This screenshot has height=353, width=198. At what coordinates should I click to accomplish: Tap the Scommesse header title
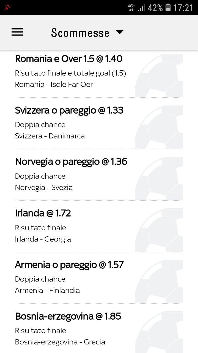coord(80,33)
